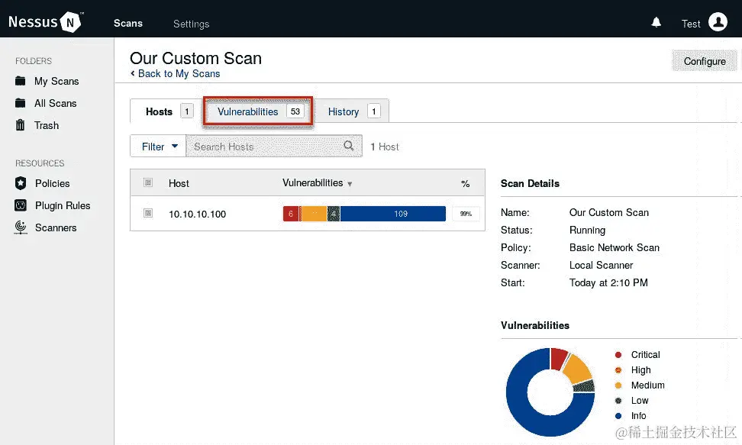
Task: Click the 1 Host count label
Action: point(384,147)
